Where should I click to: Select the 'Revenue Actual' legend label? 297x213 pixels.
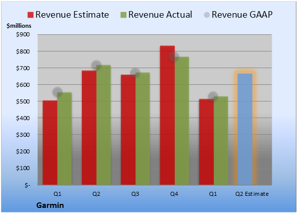[160, 15]
